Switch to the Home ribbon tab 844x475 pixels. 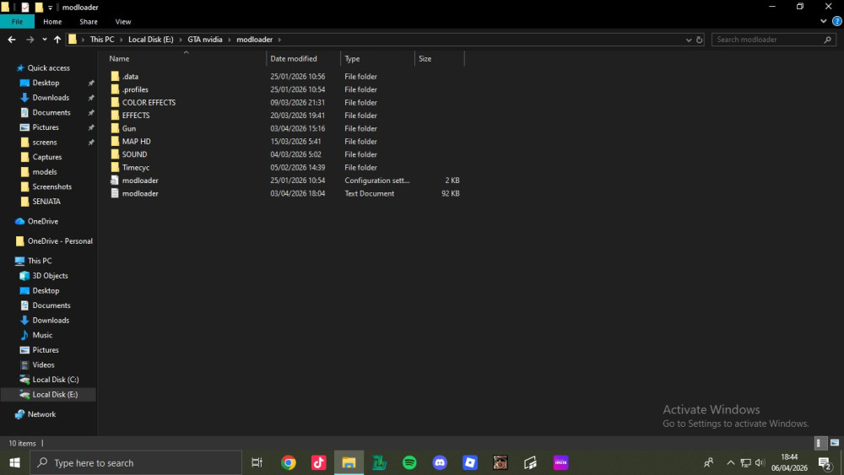52,22
